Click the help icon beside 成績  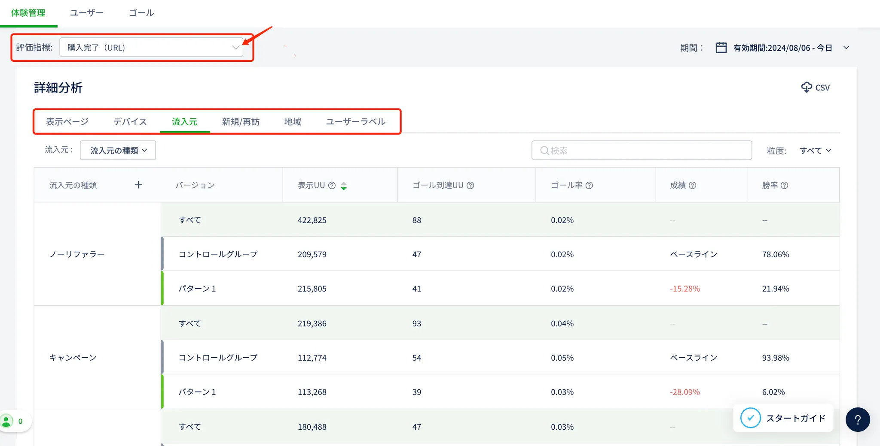[692, 185]
